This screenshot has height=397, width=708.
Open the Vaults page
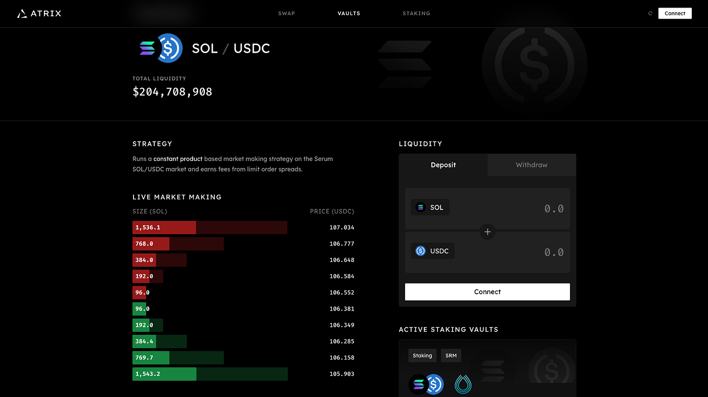pos(349,14)
